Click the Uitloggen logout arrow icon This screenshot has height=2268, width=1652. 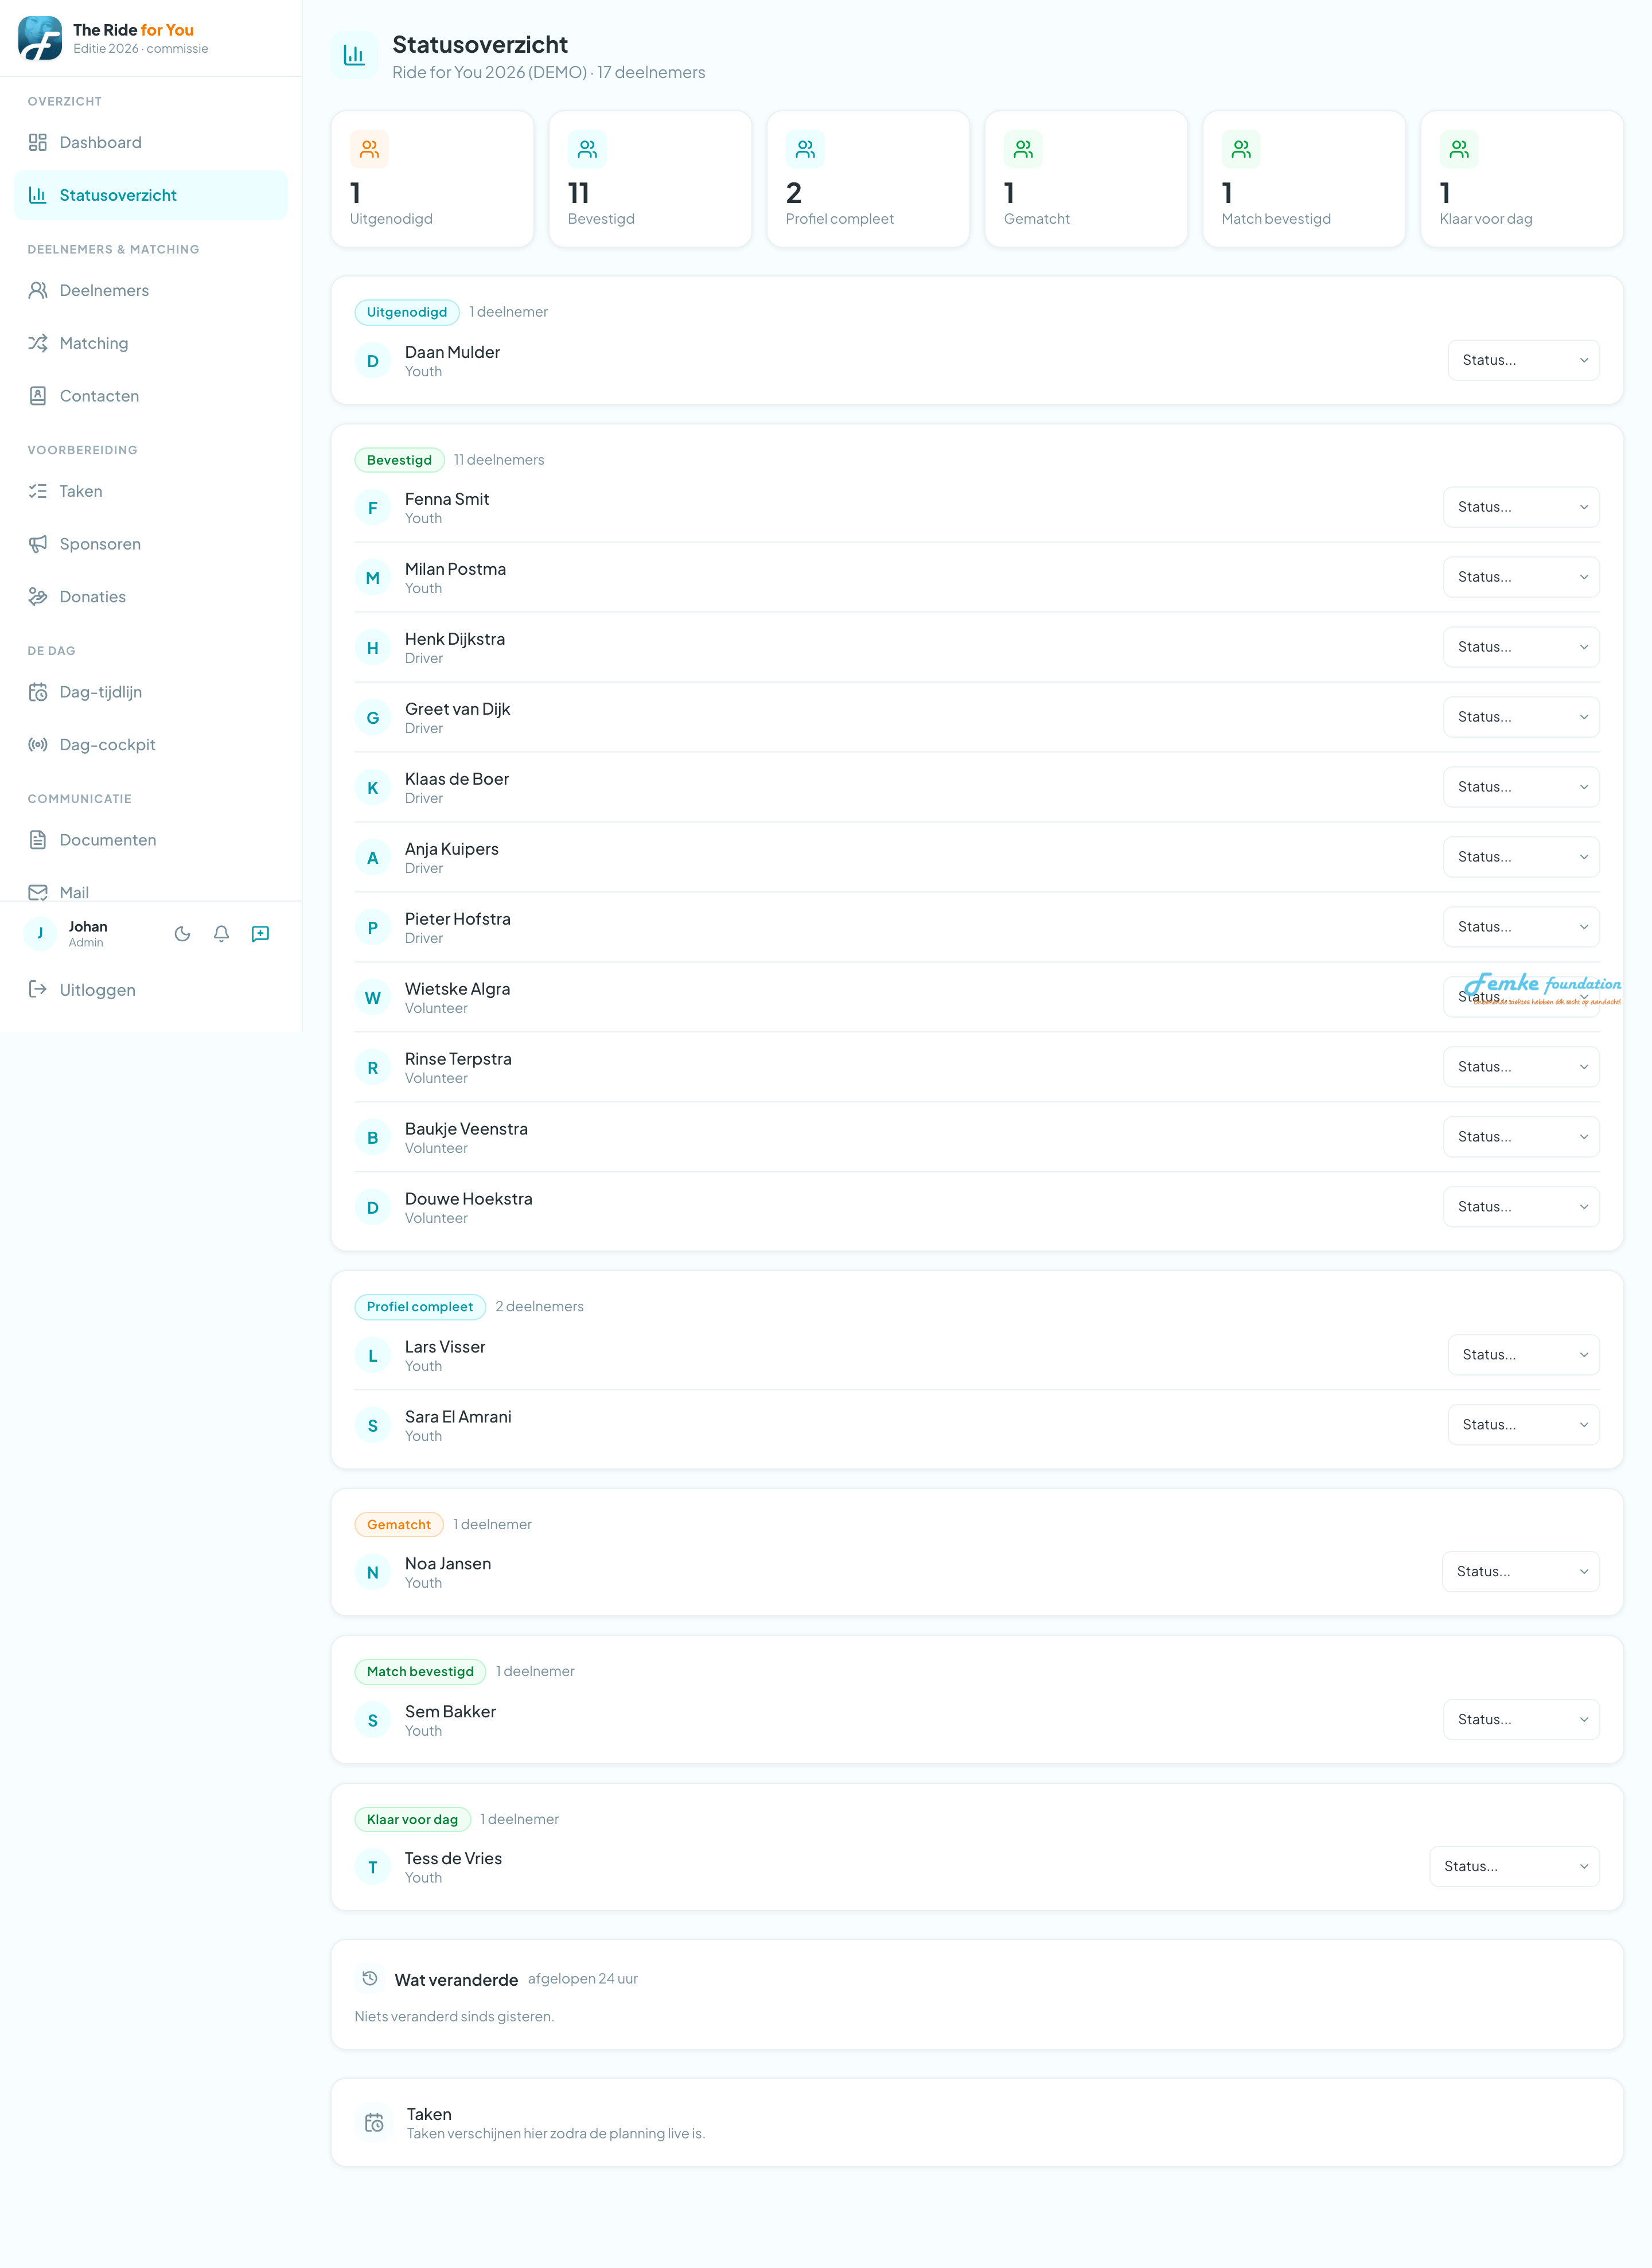pos(38,990)
